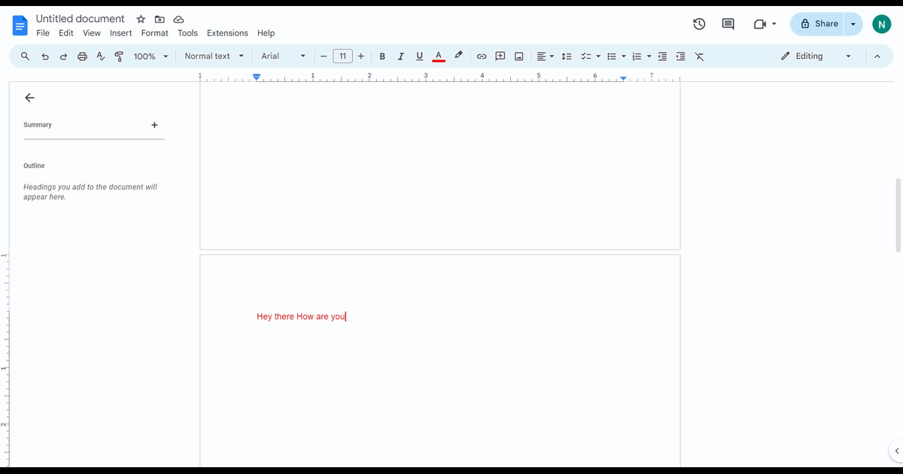Viewport: 903px width, 474px height.
Task: Toggle bold formatting
Action: (382, 56)
